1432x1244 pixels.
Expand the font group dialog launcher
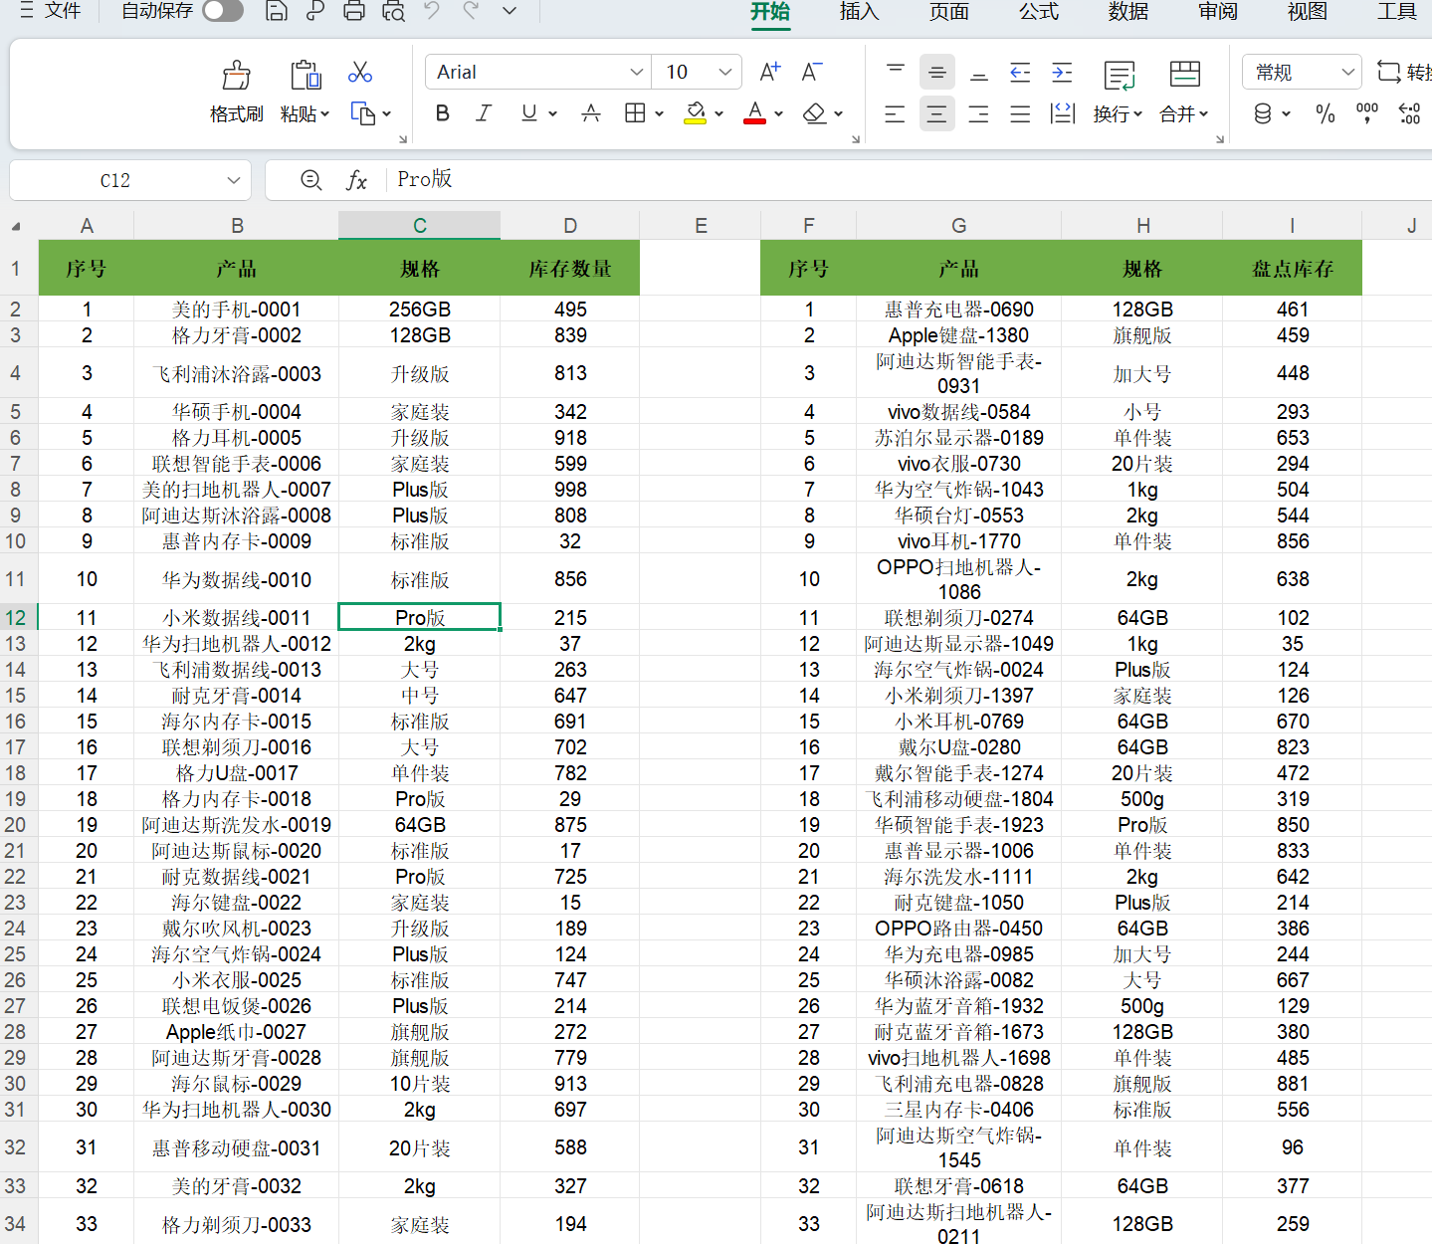click(856, 139)
